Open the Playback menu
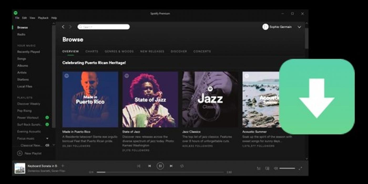The height and width of the screenshot is (184, 368). pyautogui.click(x=43, y=18)
